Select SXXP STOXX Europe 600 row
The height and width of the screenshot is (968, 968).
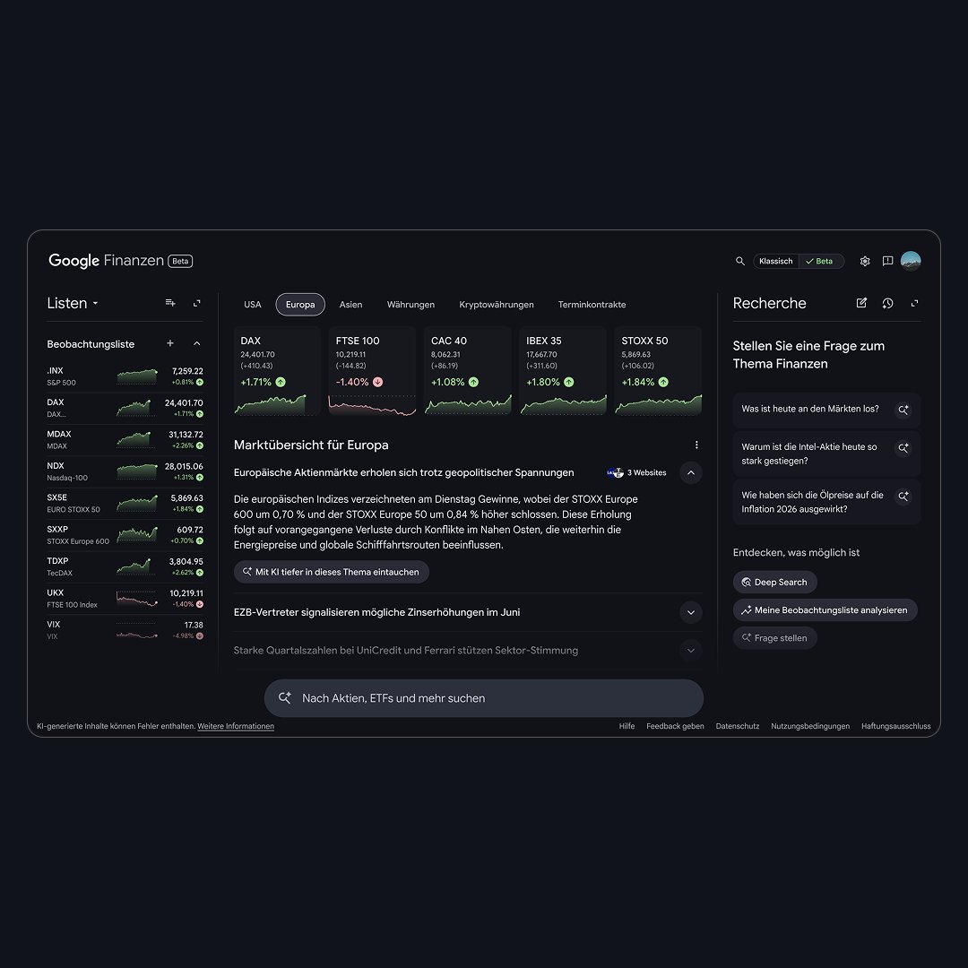(125, 535)
